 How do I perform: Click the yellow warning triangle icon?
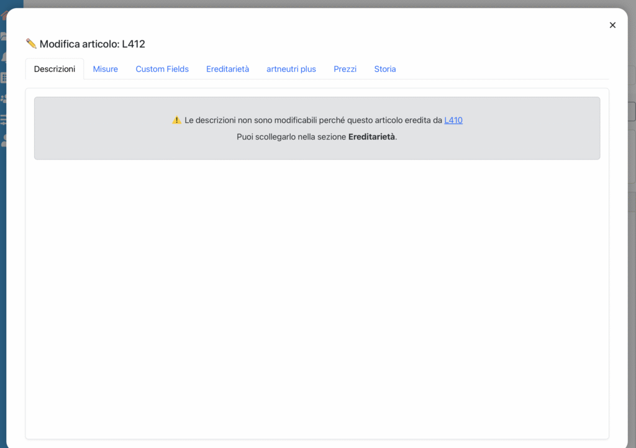176,120
